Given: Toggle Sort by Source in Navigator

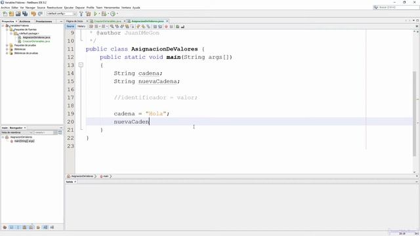Looking at the screenshot, I should 52,227.
